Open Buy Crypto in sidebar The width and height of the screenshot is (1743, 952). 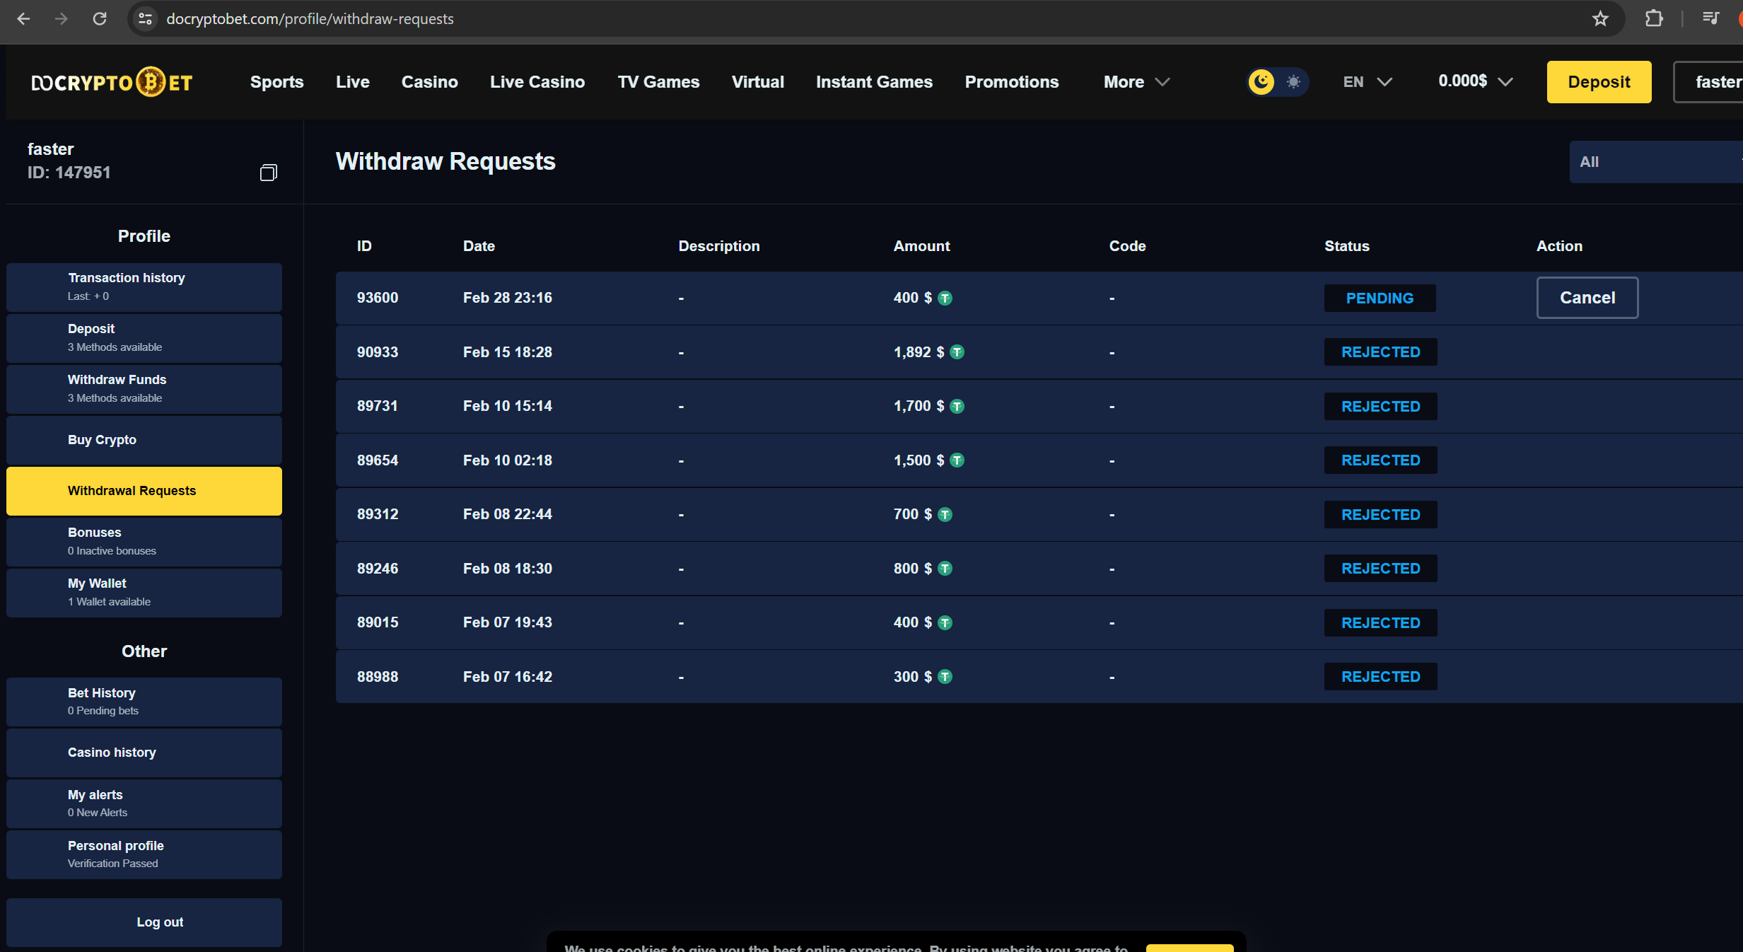[144, 440]
